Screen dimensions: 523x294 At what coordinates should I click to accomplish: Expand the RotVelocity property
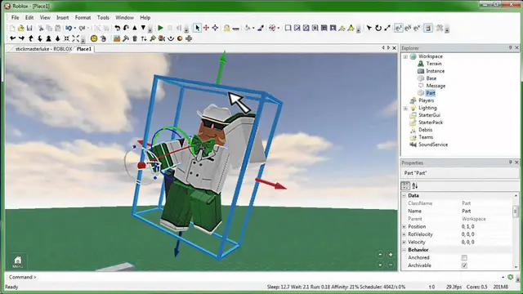click(x=405, y=234)
